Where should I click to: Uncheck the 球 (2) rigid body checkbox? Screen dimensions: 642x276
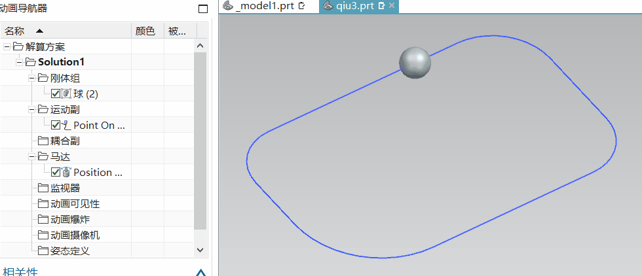56,94
